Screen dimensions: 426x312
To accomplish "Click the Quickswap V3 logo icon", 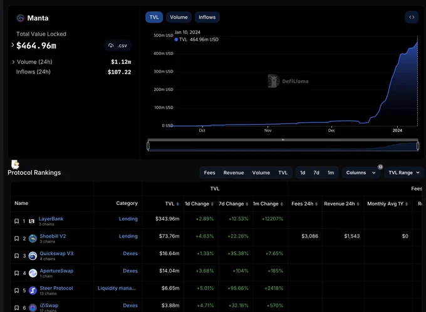I will tap(33, 256).
